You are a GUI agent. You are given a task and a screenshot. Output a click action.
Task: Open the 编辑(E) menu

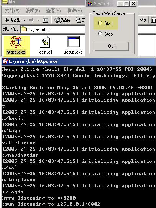(33, 11)
